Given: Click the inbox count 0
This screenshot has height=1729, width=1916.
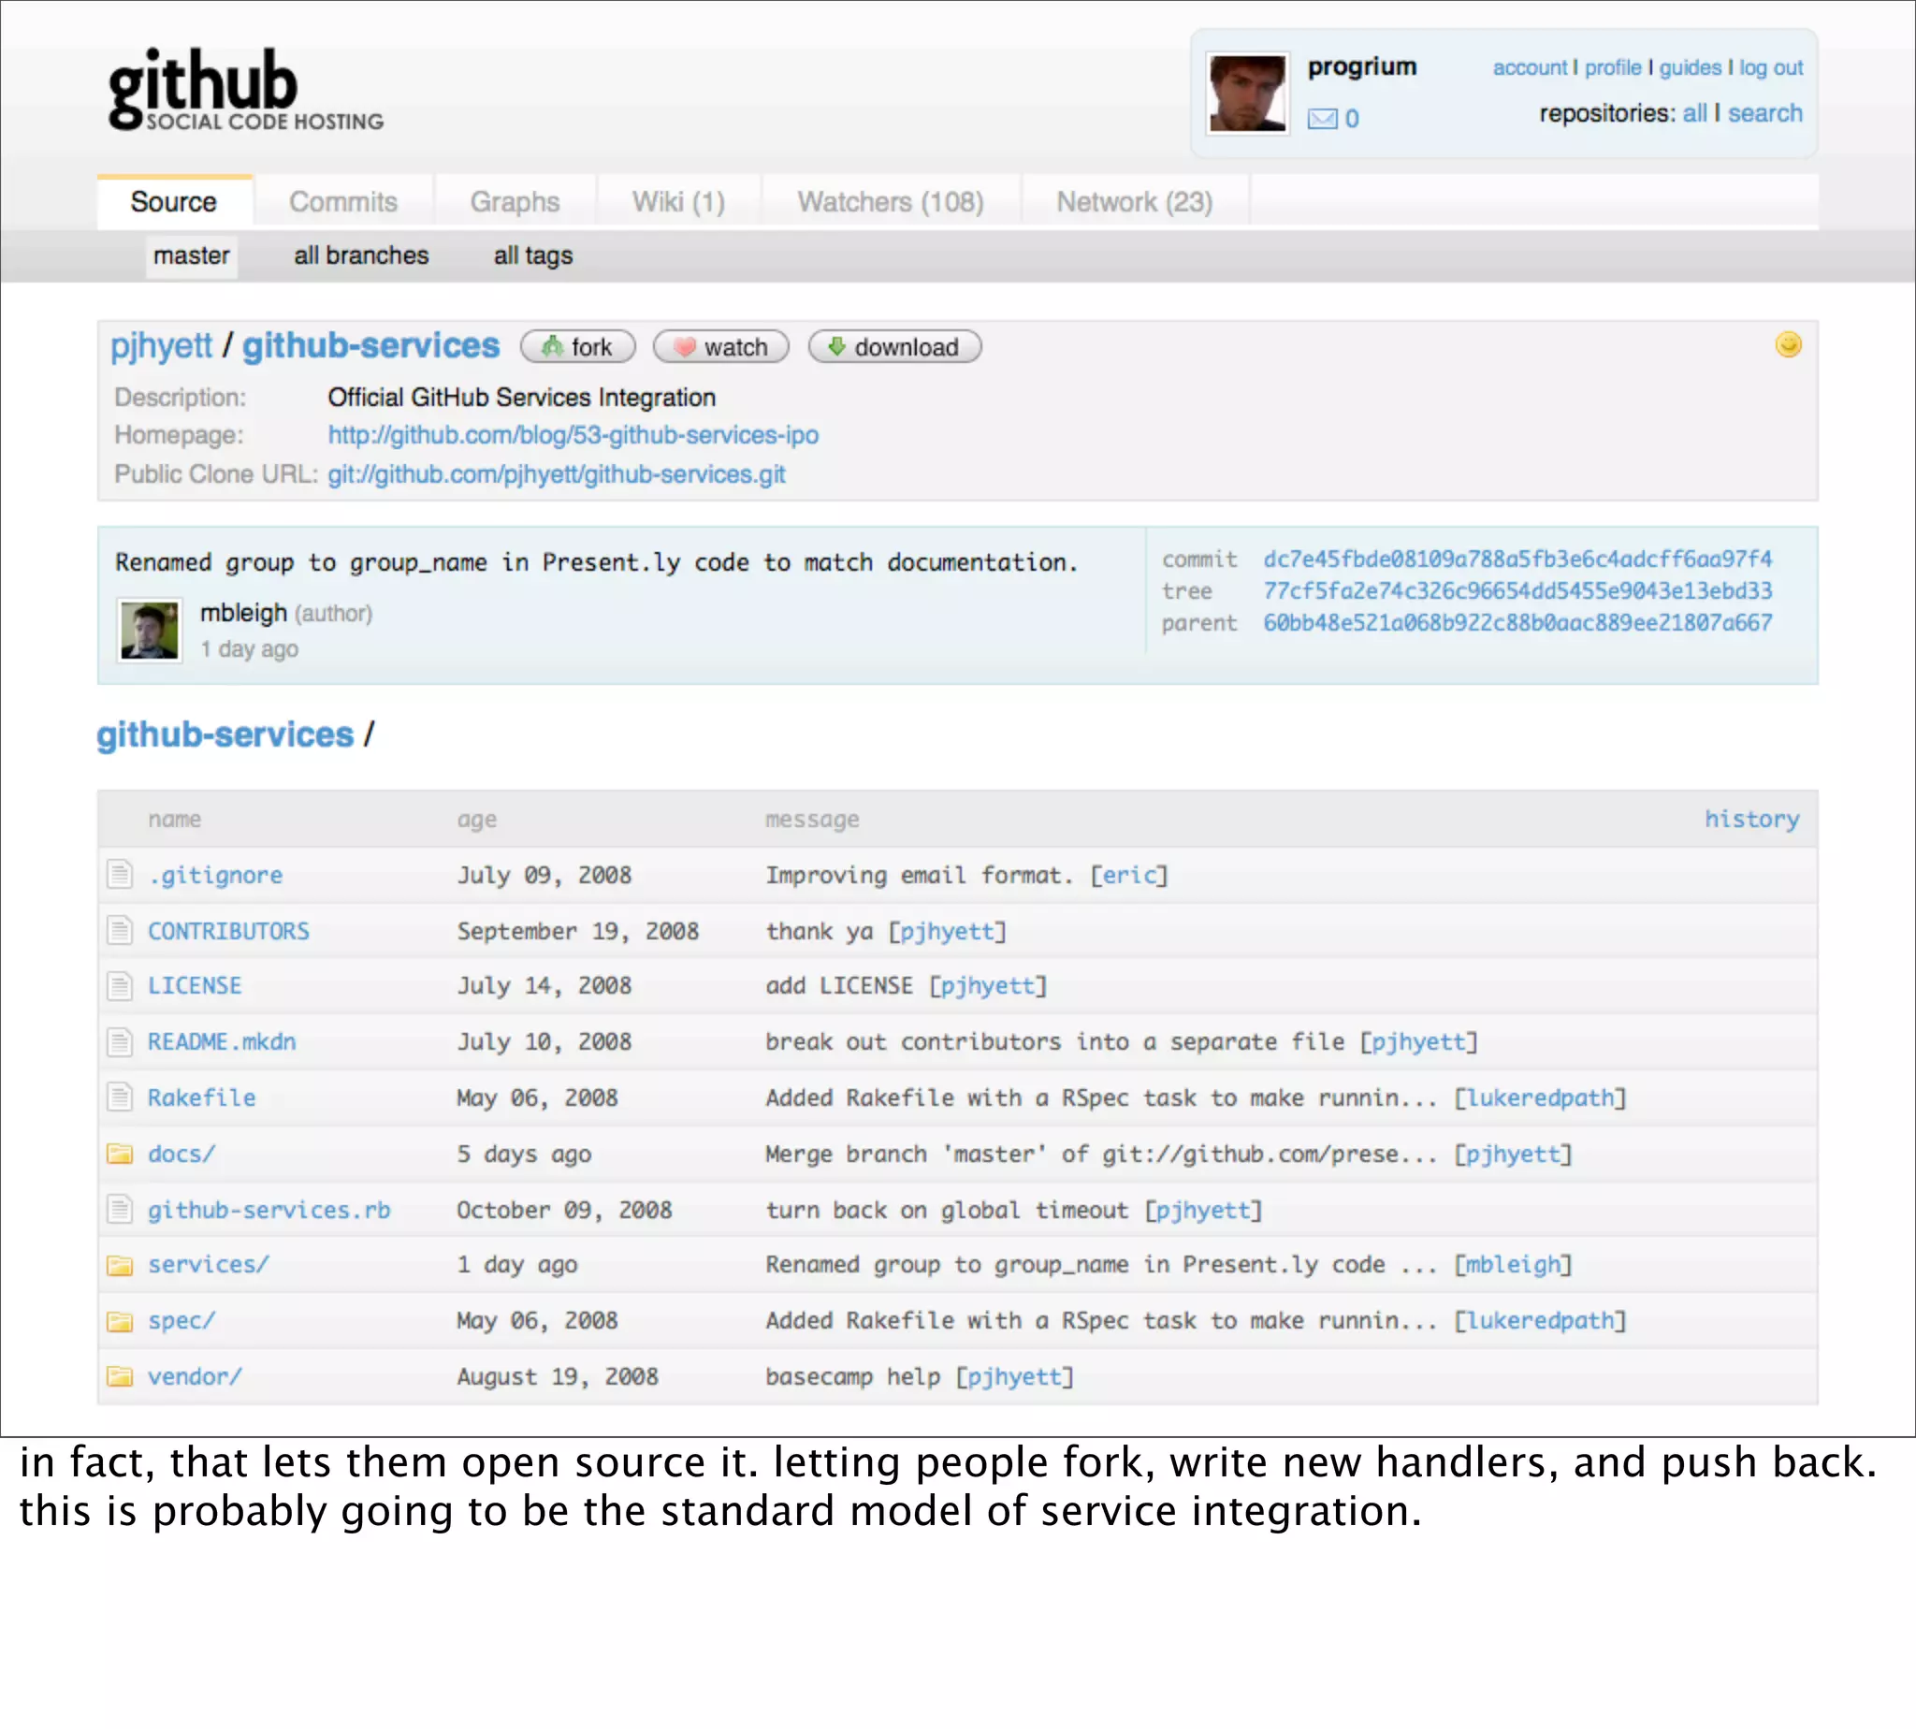Looking at the screenshot, I should pyautogui.click(x=1352, y=119).
